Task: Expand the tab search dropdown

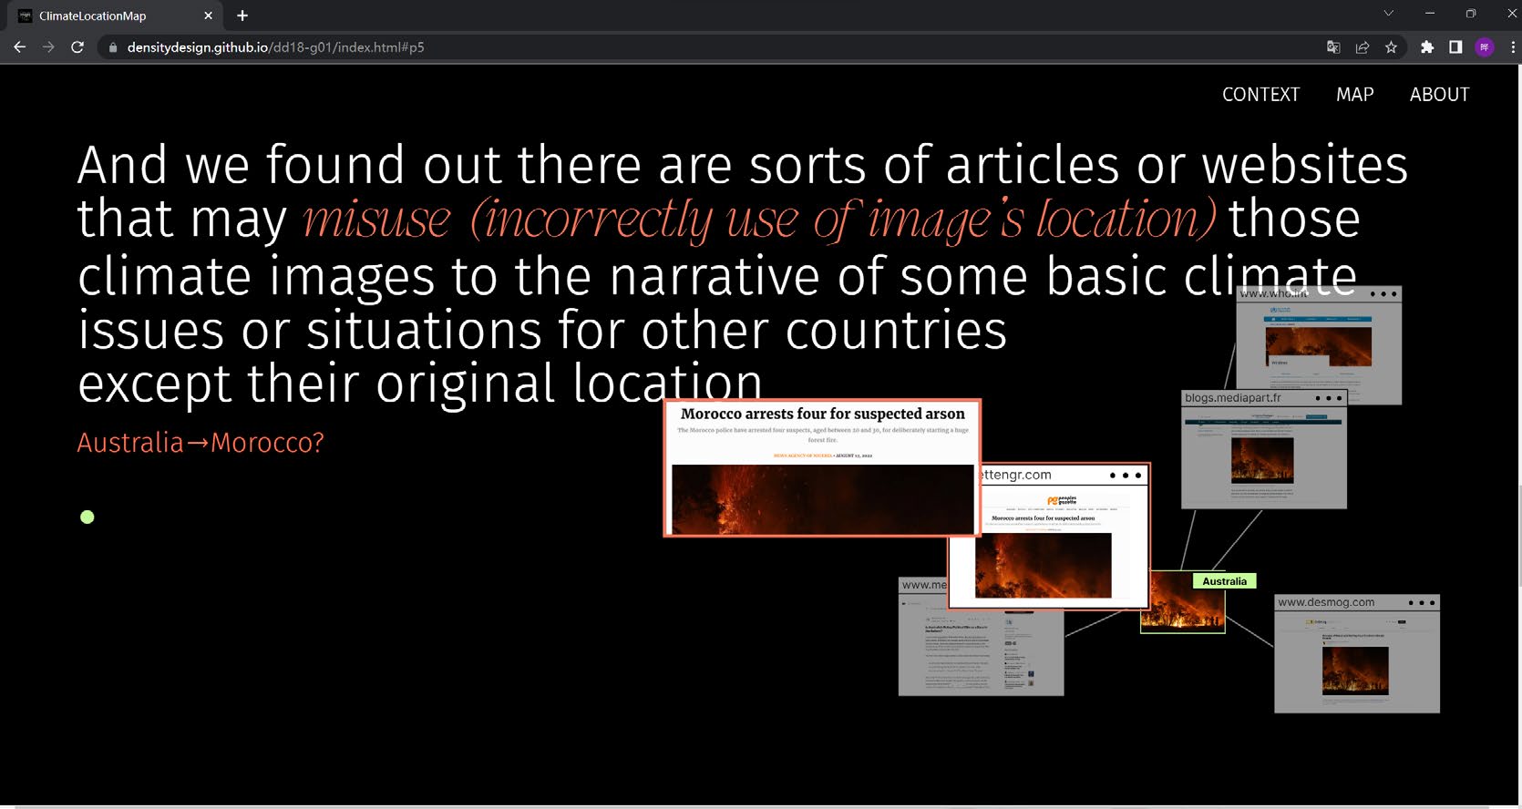Action: (1388, 14)
